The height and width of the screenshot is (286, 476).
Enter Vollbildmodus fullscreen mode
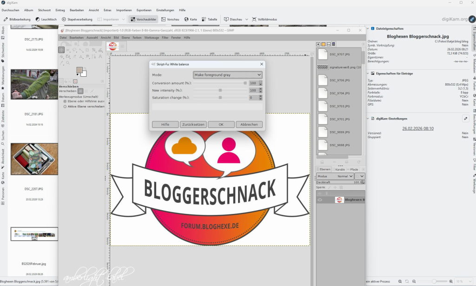pos(264,20)
